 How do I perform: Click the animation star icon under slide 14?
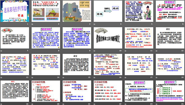coord(32,77)
